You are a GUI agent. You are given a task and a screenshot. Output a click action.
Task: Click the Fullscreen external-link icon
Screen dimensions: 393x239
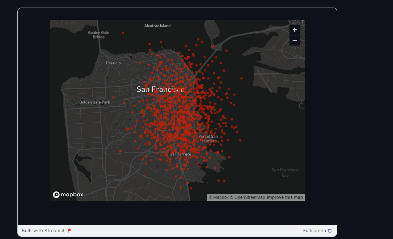coord(330,230)
